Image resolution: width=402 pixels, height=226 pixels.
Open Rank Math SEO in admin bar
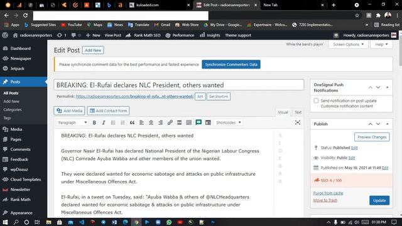tap(143, 35)
